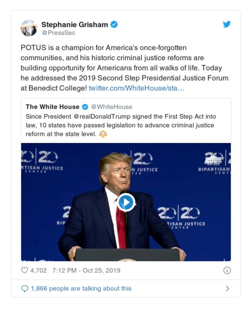Open the info icon near the timestamp
Viewport: 252px width, 309px height.
point(228,270)
